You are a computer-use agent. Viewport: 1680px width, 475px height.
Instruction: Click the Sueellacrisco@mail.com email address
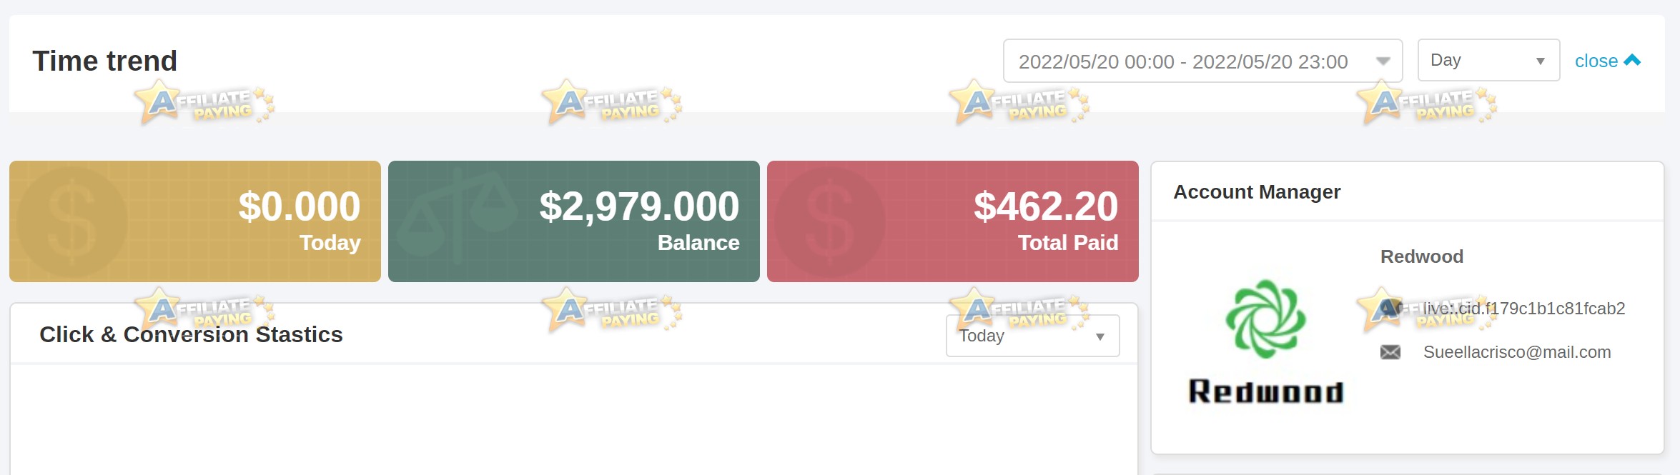[1517, 352]
